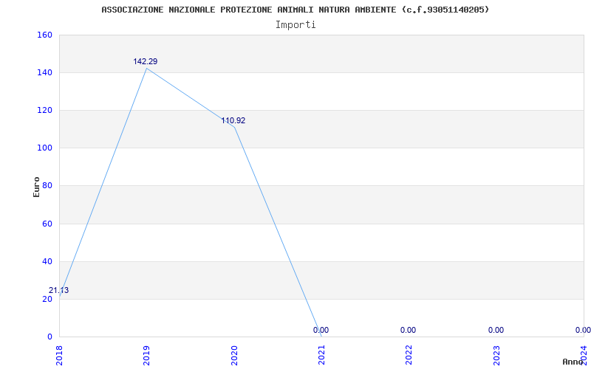The height and width of the screenshot is (369, 591).
Task: Click the 142.29 data label for 2019
Action: pos(145,61)
